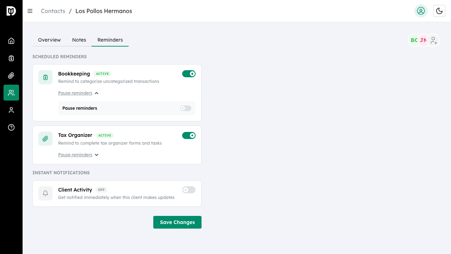Image resolution: width=451 pixels, height=254 pixels.
Task: Turn off the Tax Organizer toggle
Action: [x=189, y=135]
